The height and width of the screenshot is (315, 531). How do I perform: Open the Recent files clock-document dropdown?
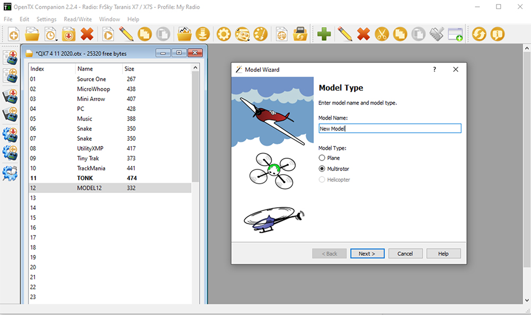pyautogui.click(x=50, y=34)
